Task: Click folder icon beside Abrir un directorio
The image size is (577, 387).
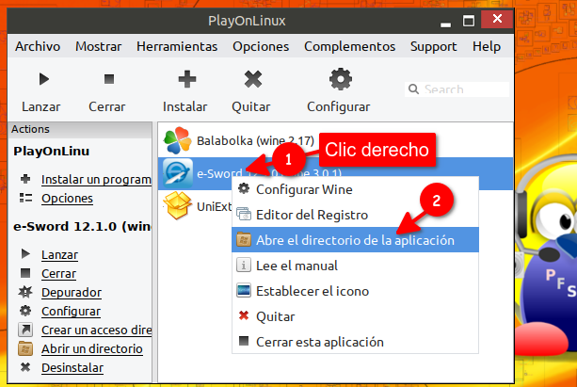Action: click(25, 348)
